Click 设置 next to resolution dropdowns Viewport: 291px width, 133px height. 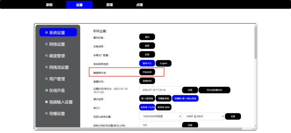[233, 116]
